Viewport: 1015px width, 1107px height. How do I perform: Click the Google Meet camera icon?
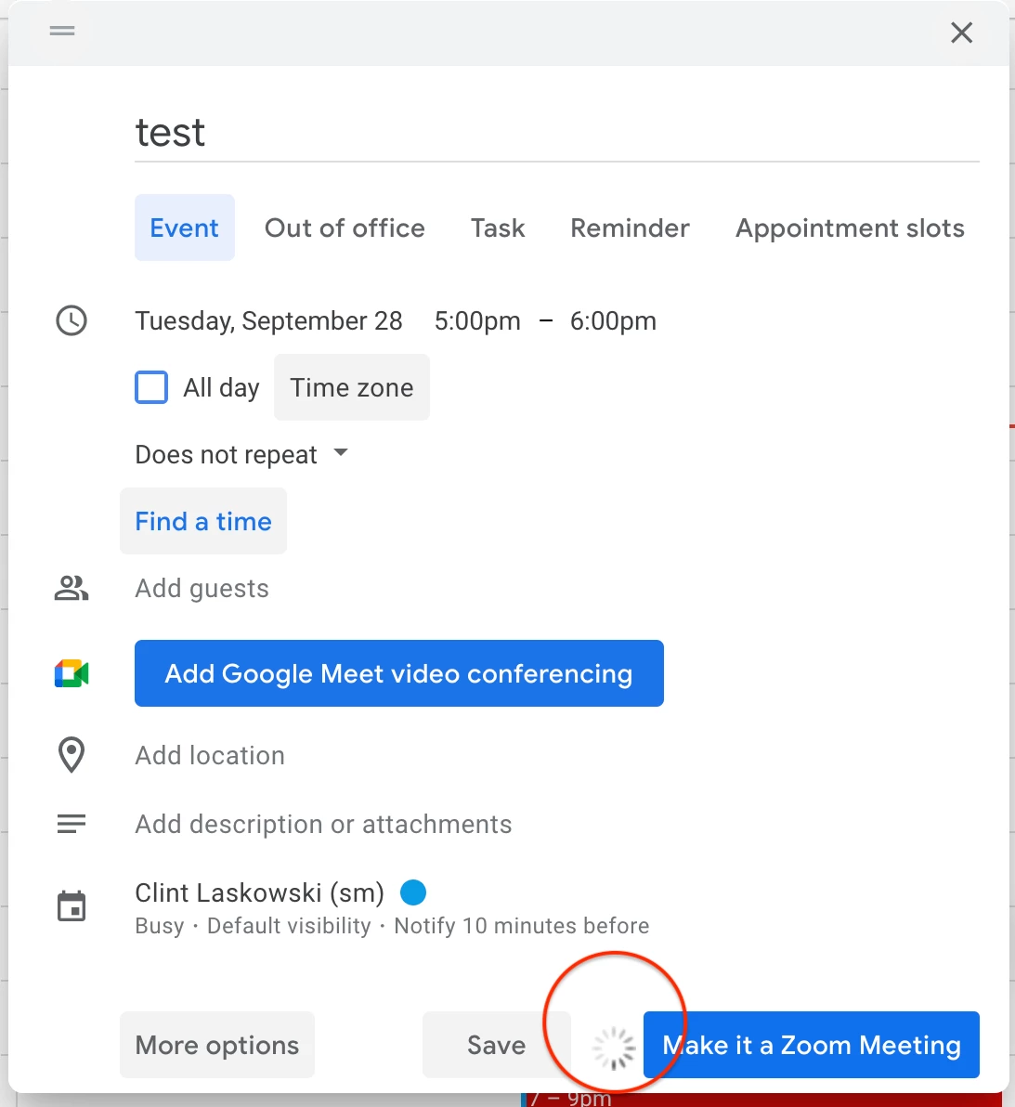72,673
